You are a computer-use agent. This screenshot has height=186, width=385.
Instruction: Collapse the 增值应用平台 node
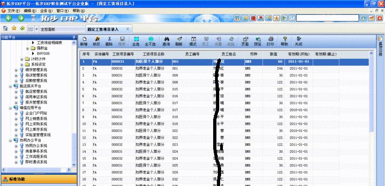pos(10,107)
